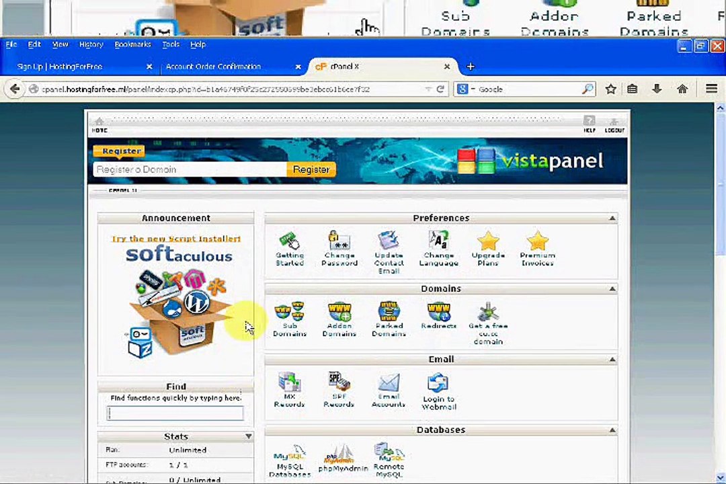
Task: Open the bookmarks list icon
Action: tap(632, 89)
